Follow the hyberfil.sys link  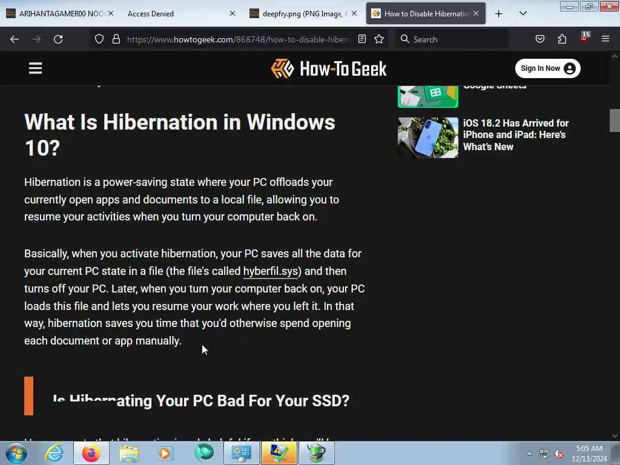(x=271, y=271)
